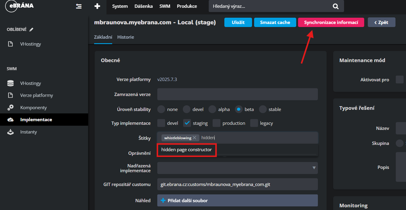Click the pencil icon beside Oblíbené
Image resolution: width=406 pixels, height=210 pixels.
click(x=31, y=29)
